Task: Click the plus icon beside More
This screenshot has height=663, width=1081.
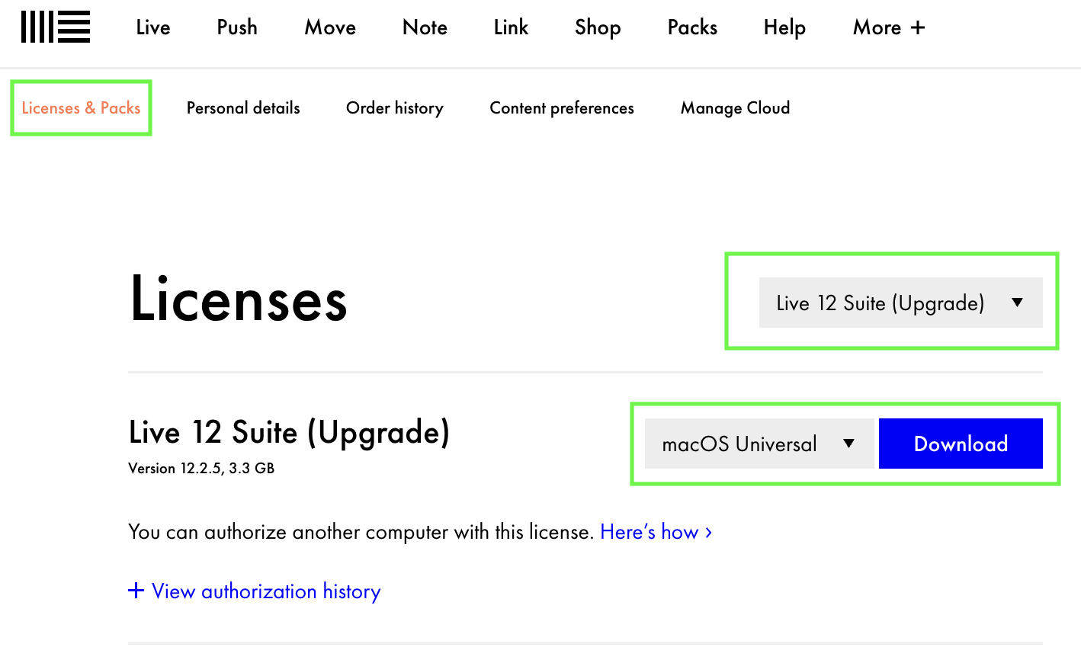Action: (918, 28)
